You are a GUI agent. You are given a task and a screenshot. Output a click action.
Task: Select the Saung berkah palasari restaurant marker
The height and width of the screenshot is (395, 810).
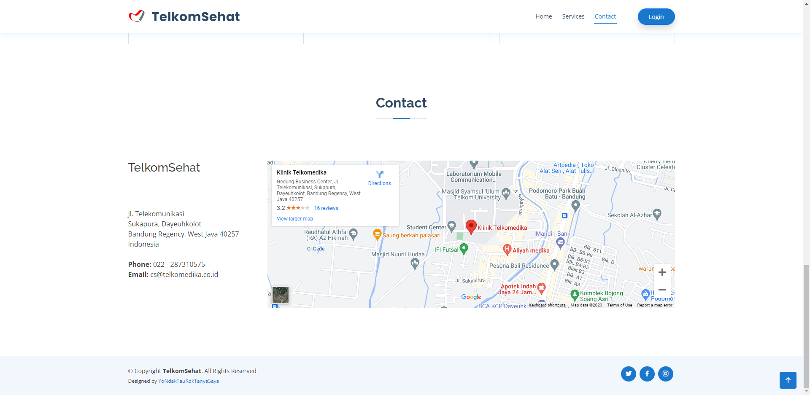pyautogui.click(x=377, y=234)
